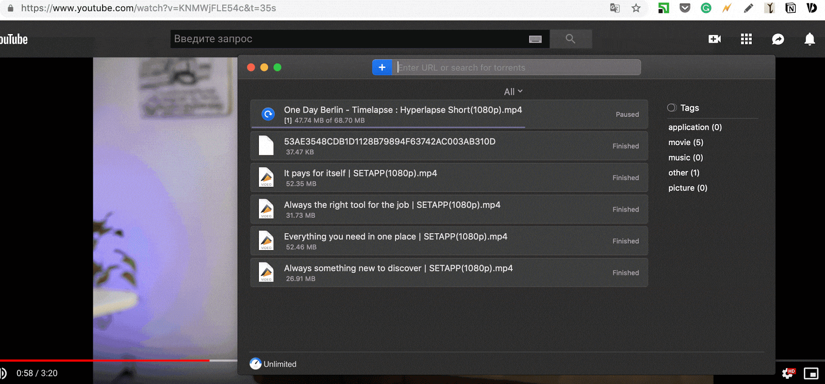Click the 0:58 / 3:20 time display
Image resolution: width=825 pixels, height=384 pixels.
tap(37, 373)
